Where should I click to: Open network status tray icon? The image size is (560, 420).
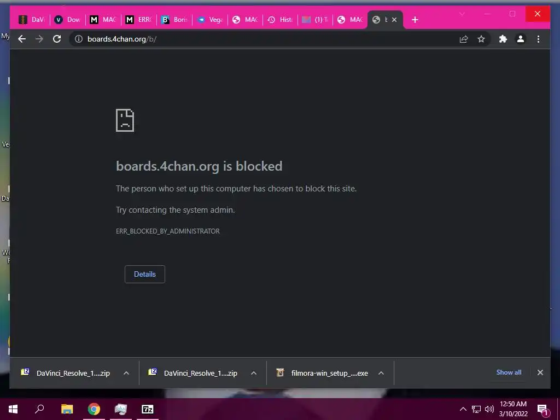(x=476, y=409)
